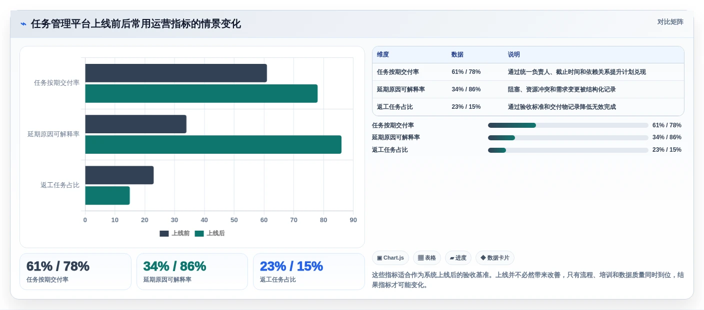Click table cell 延期原因可解释率
Viewport: 704px width, 310px height.
point(401,89)
